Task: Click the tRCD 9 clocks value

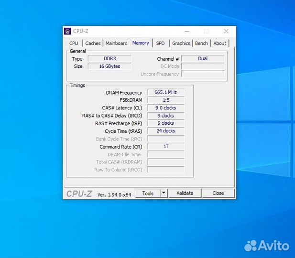Action: 166,116
